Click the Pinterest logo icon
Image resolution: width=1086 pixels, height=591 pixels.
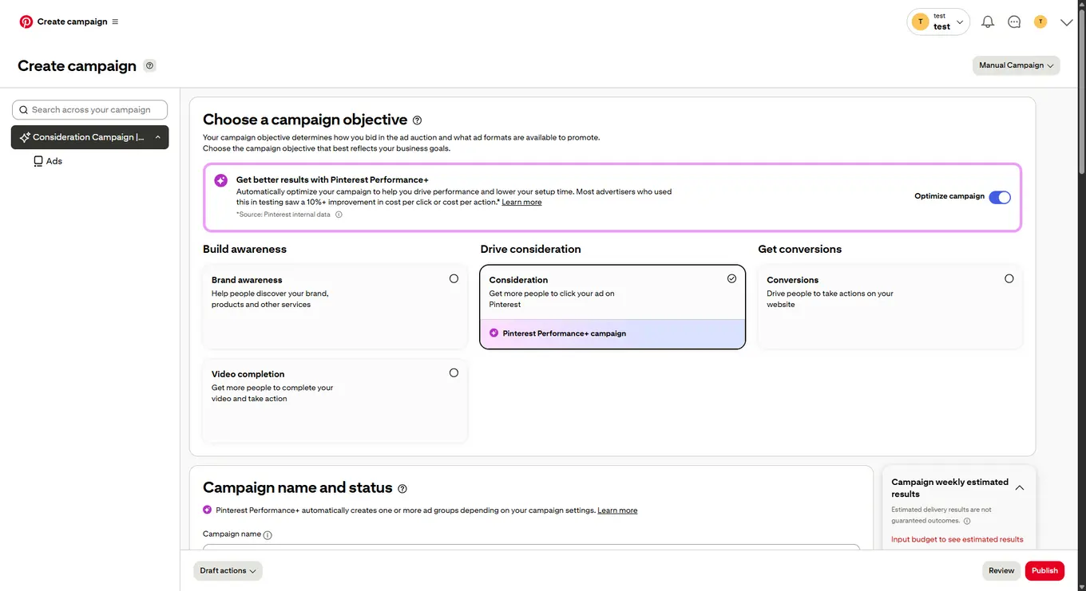pos(26,22)
